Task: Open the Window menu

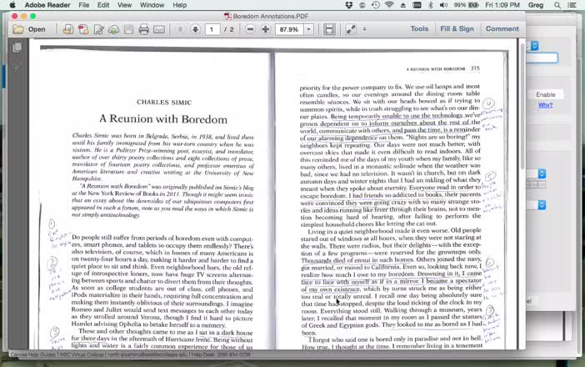Action: (x=152, y=5)
